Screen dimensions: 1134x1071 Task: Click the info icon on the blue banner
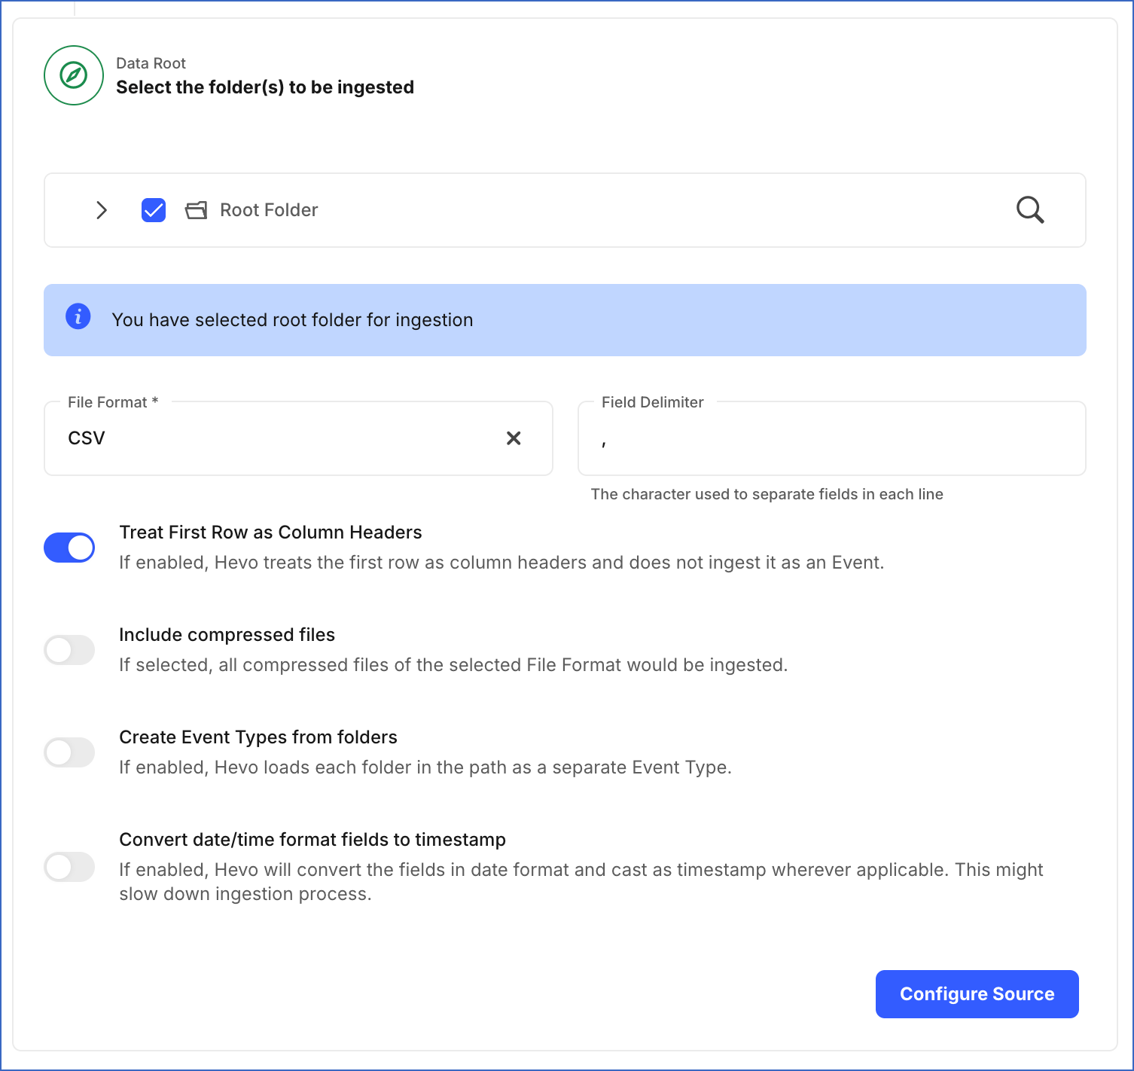tap(78, 317)
